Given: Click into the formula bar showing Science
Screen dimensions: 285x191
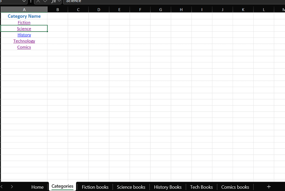Looking at the screenshot, I should tap(174, 1).
